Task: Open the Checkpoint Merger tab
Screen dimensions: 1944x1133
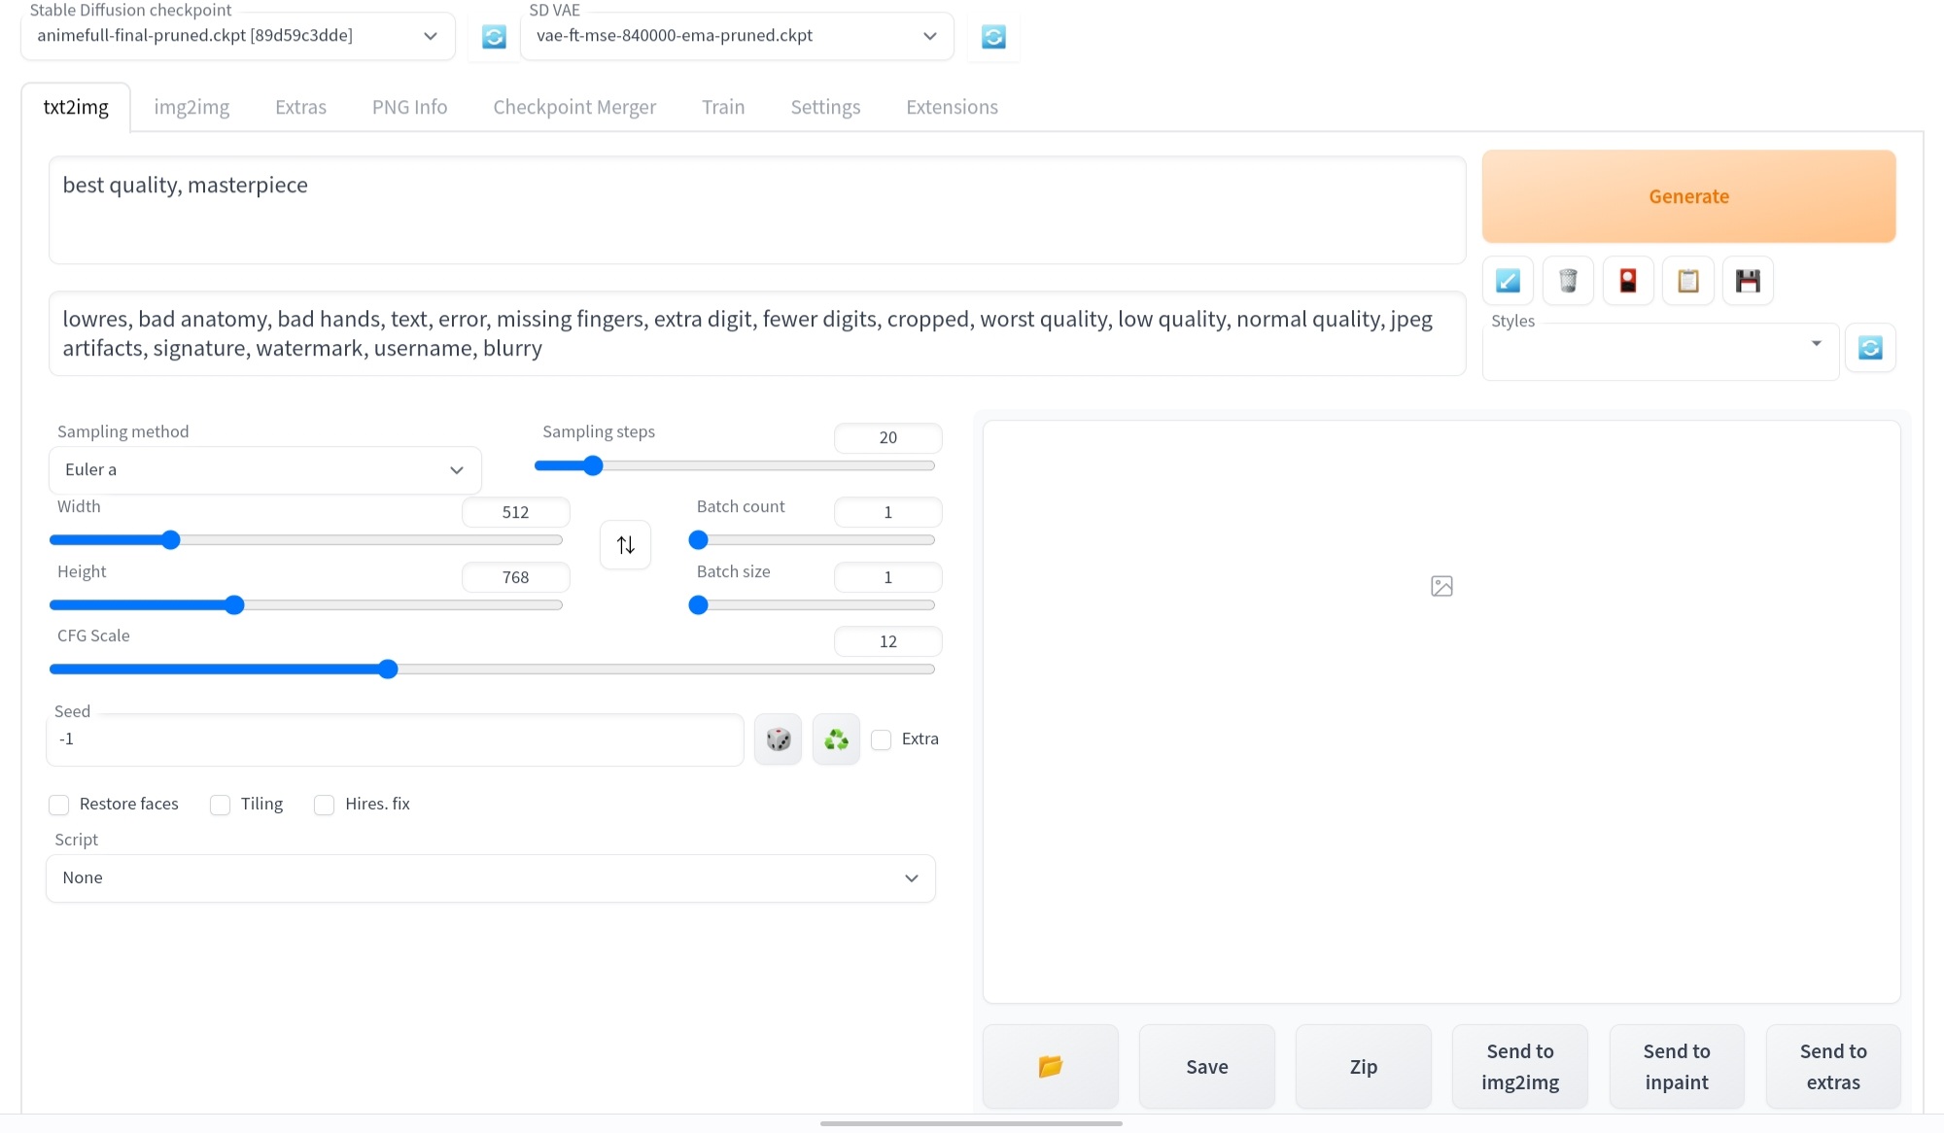Action: (573, 107)
